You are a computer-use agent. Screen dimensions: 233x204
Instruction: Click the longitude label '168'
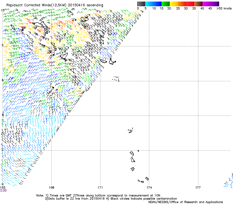[x=51, y=188]
